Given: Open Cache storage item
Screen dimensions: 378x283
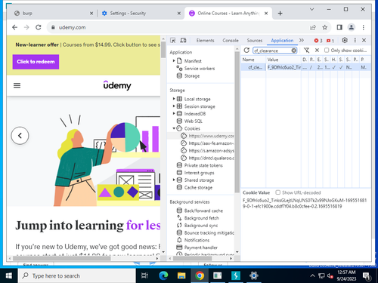Looking at the screenshot, I should pos(198,187).
